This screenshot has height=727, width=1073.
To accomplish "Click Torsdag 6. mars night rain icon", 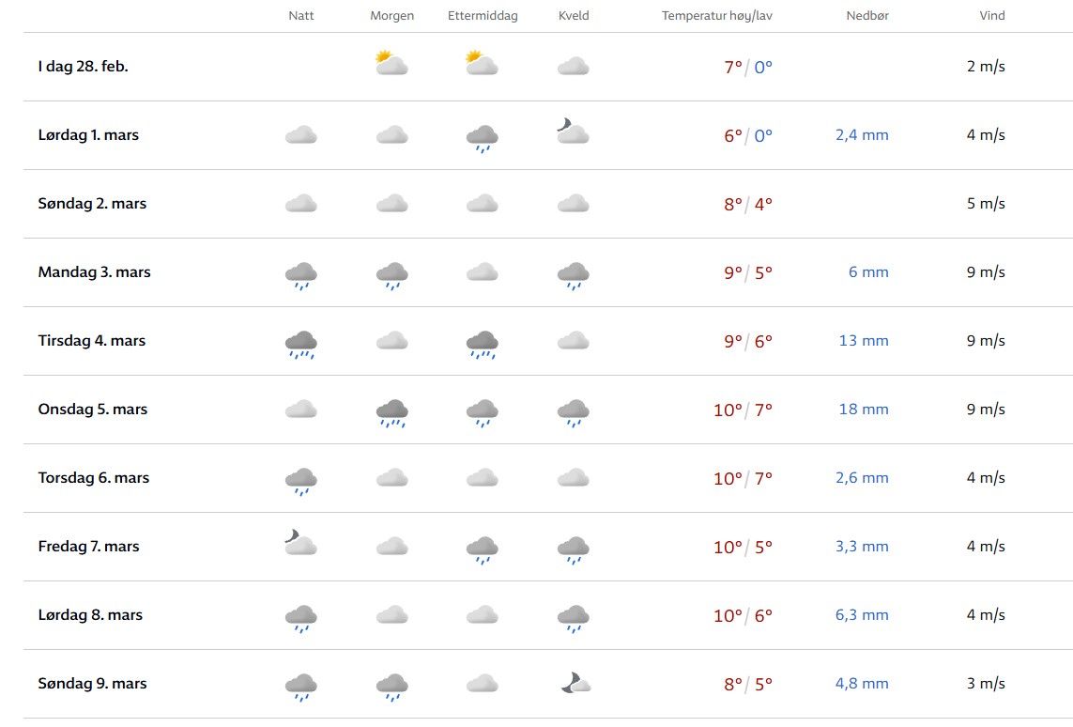I will click(300, 481).
